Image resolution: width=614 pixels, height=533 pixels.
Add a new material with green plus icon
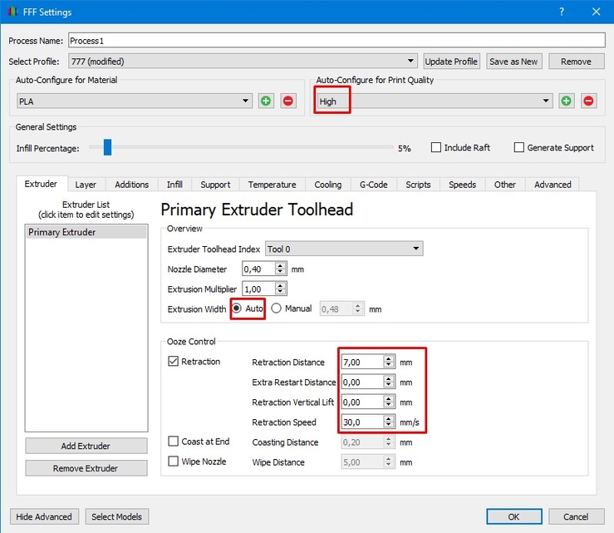[x=266, y=101]
